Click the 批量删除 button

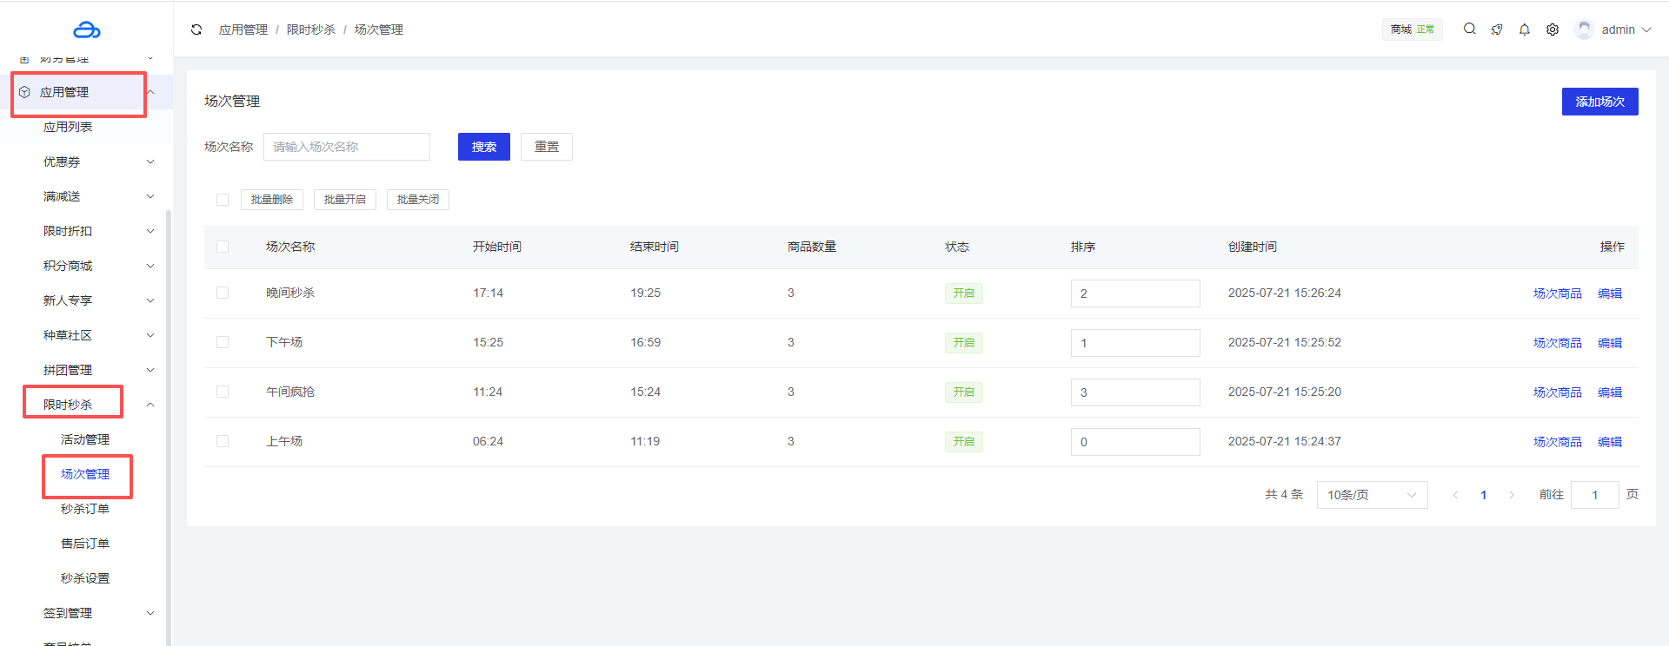tap(272, 200)
